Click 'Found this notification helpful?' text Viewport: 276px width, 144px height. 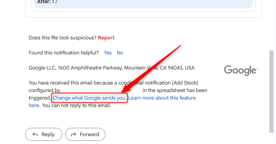pos(63,53)
